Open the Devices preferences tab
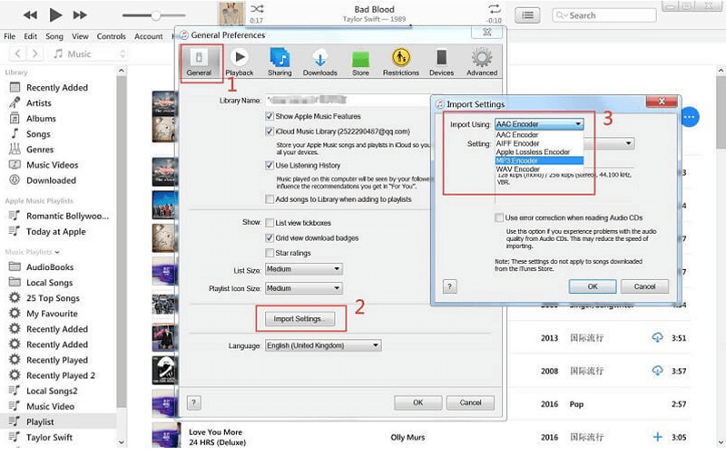The width and height of the screenshot is (726, 455). point(441,63)
